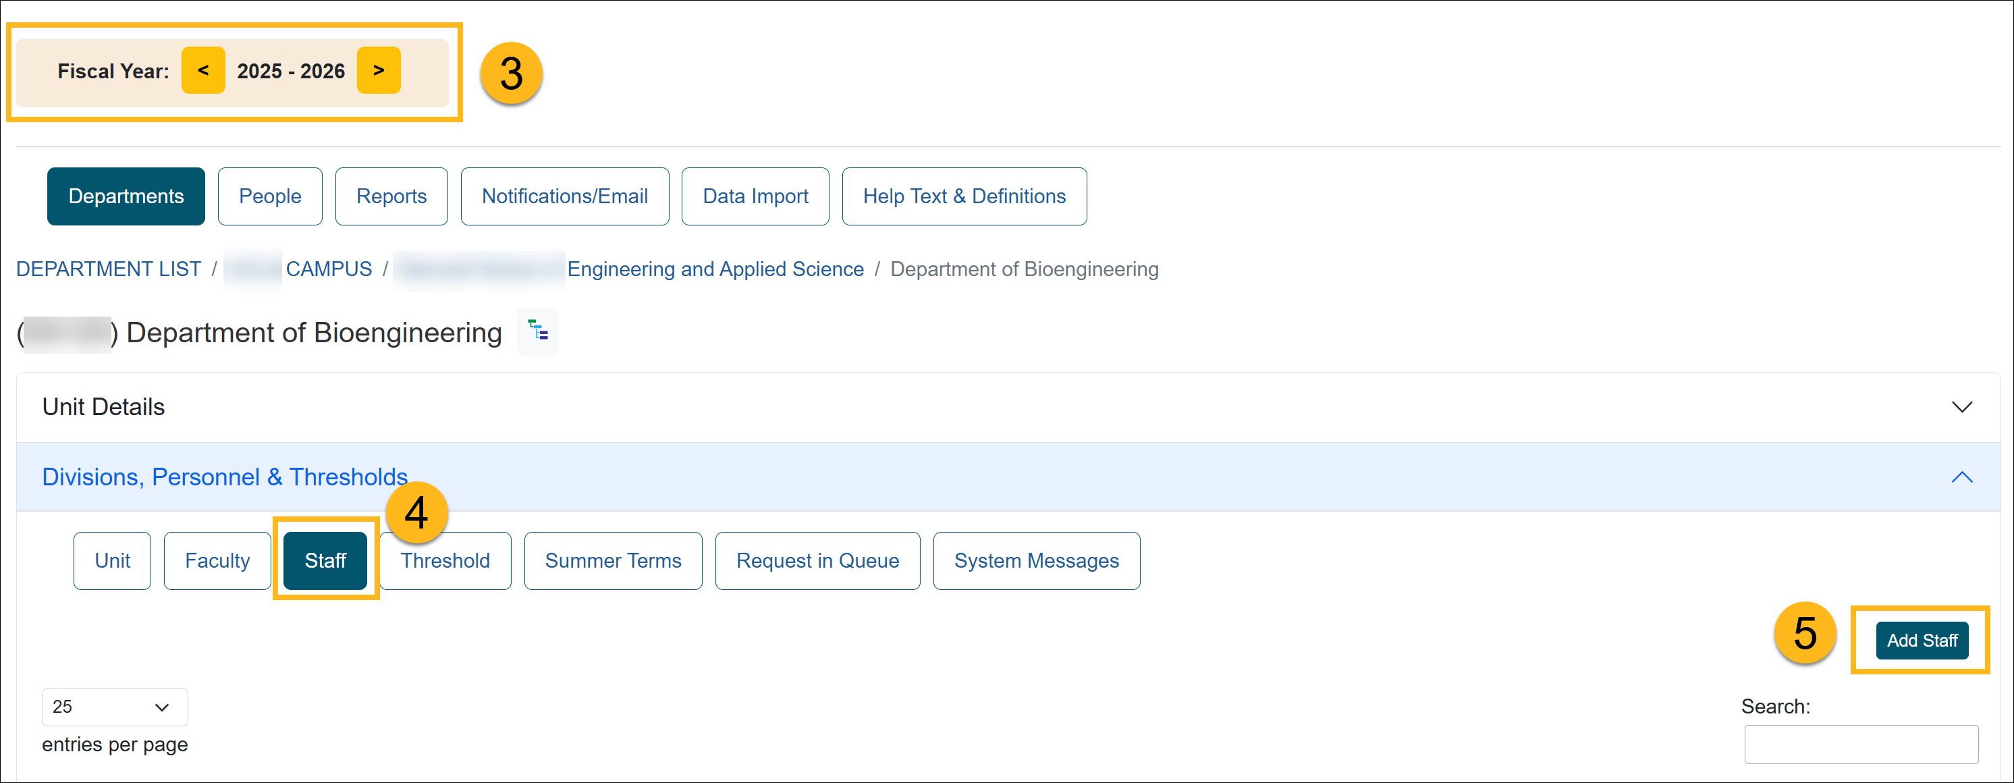
Task: Click Engineering and Applied Science breadcrumb
Action: pos(715,269)
